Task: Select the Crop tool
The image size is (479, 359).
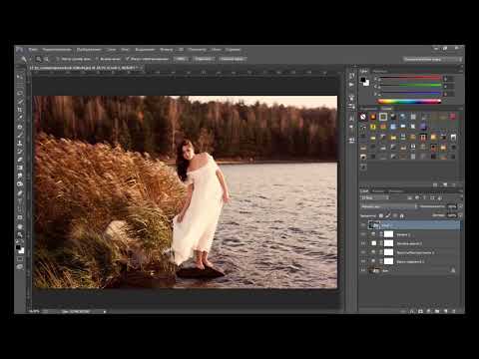Action: (x=20, y=110)
